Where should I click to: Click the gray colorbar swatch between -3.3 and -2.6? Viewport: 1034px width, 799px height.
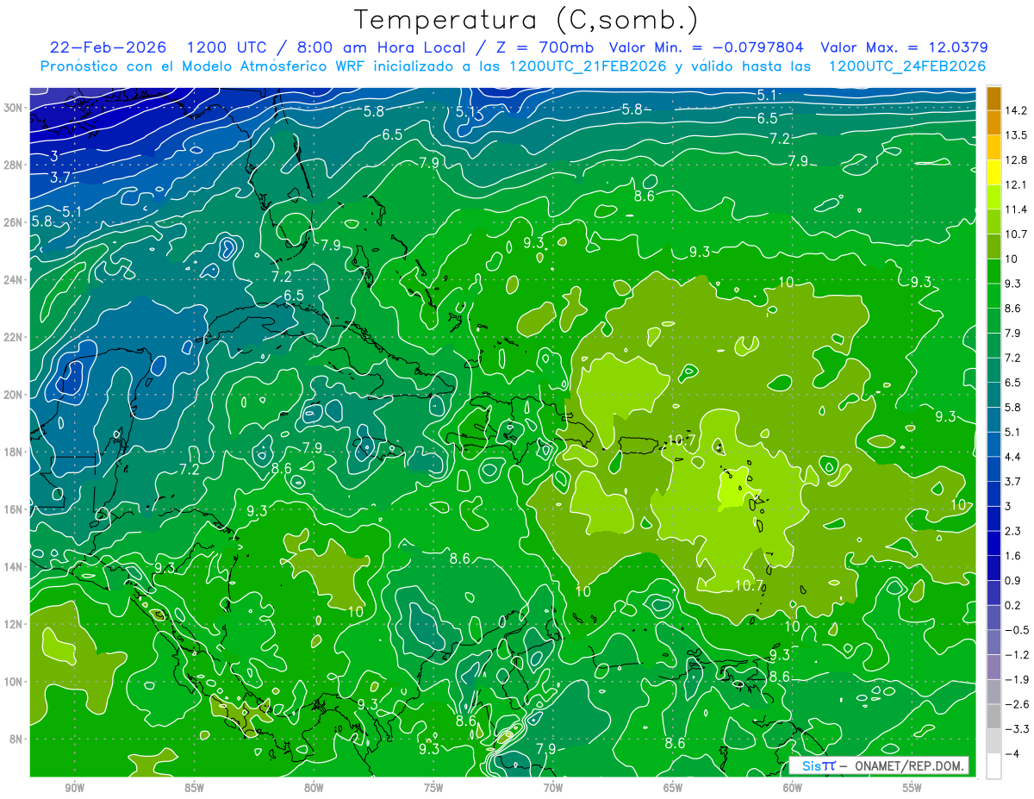coord(994,716)
